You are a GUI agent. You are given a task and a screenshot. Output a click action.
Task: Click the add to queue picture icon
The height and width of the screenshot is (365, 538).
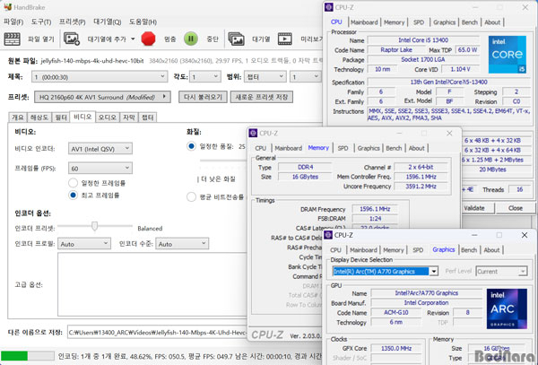(x=72, y=39)
